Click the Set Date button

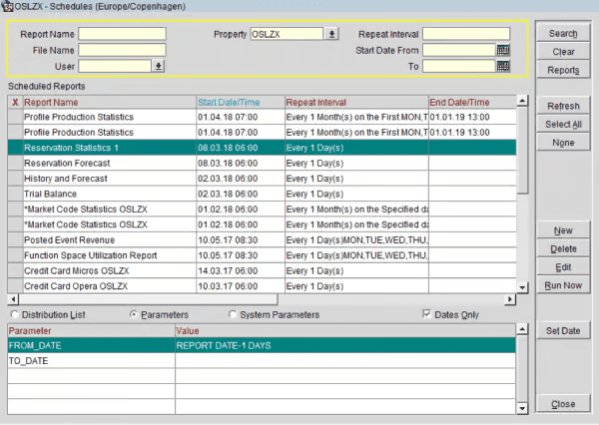[563, 330]
